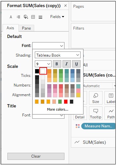Open the Tableau Book font dropdown
Viewport: 117px width, 165px height.
58,55
